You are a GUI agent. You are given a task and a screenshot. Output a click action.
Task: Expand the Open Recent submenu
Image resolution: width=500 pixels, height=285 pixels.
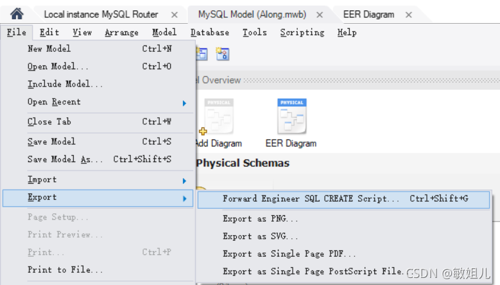[x=98, y=102]
